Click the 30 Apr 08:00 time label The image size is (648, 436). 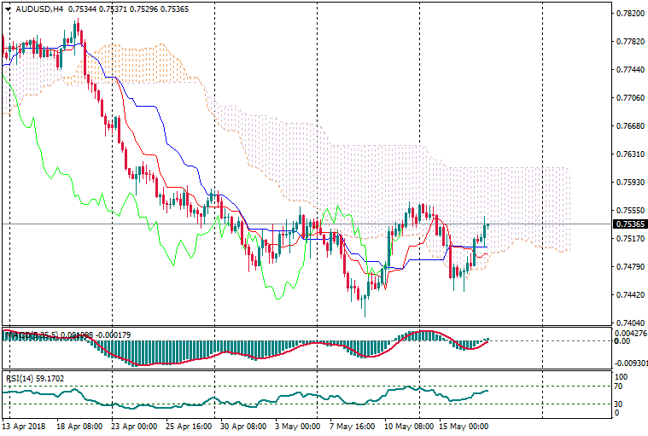245,426
